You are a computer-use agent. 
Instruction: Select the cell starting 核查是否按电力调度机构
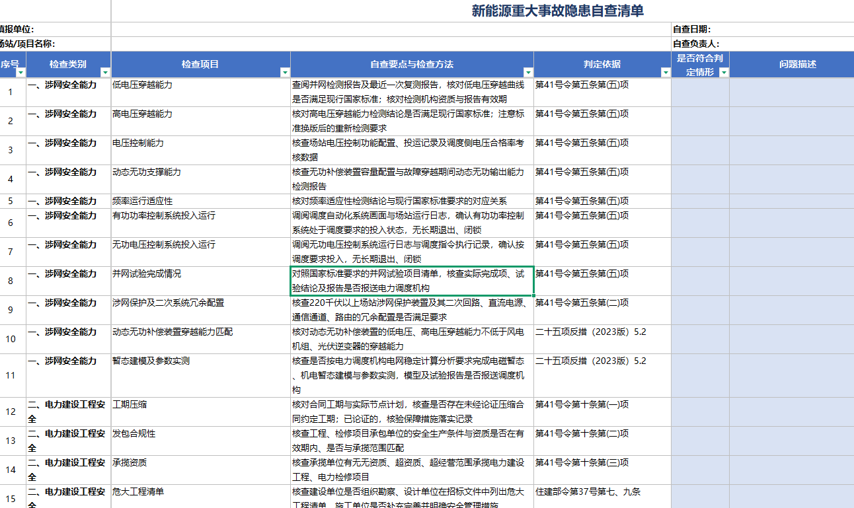click(x=412, y=375)
